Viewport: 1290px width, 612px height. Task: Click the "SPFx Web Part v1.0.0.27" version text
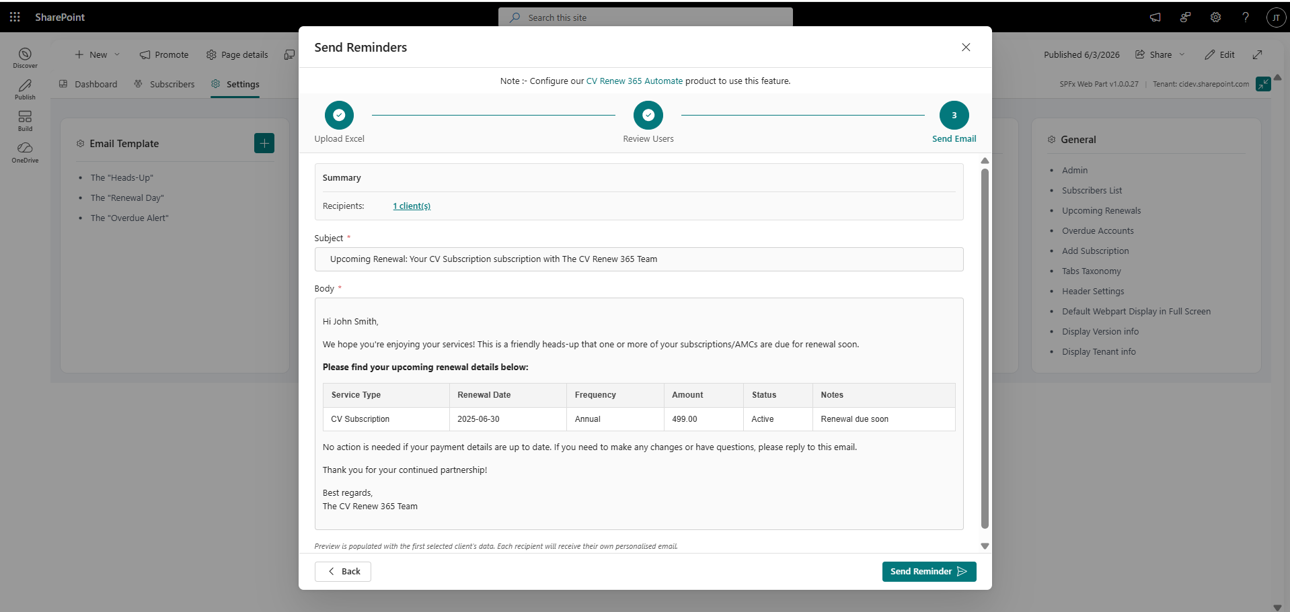coord(1099,84)
